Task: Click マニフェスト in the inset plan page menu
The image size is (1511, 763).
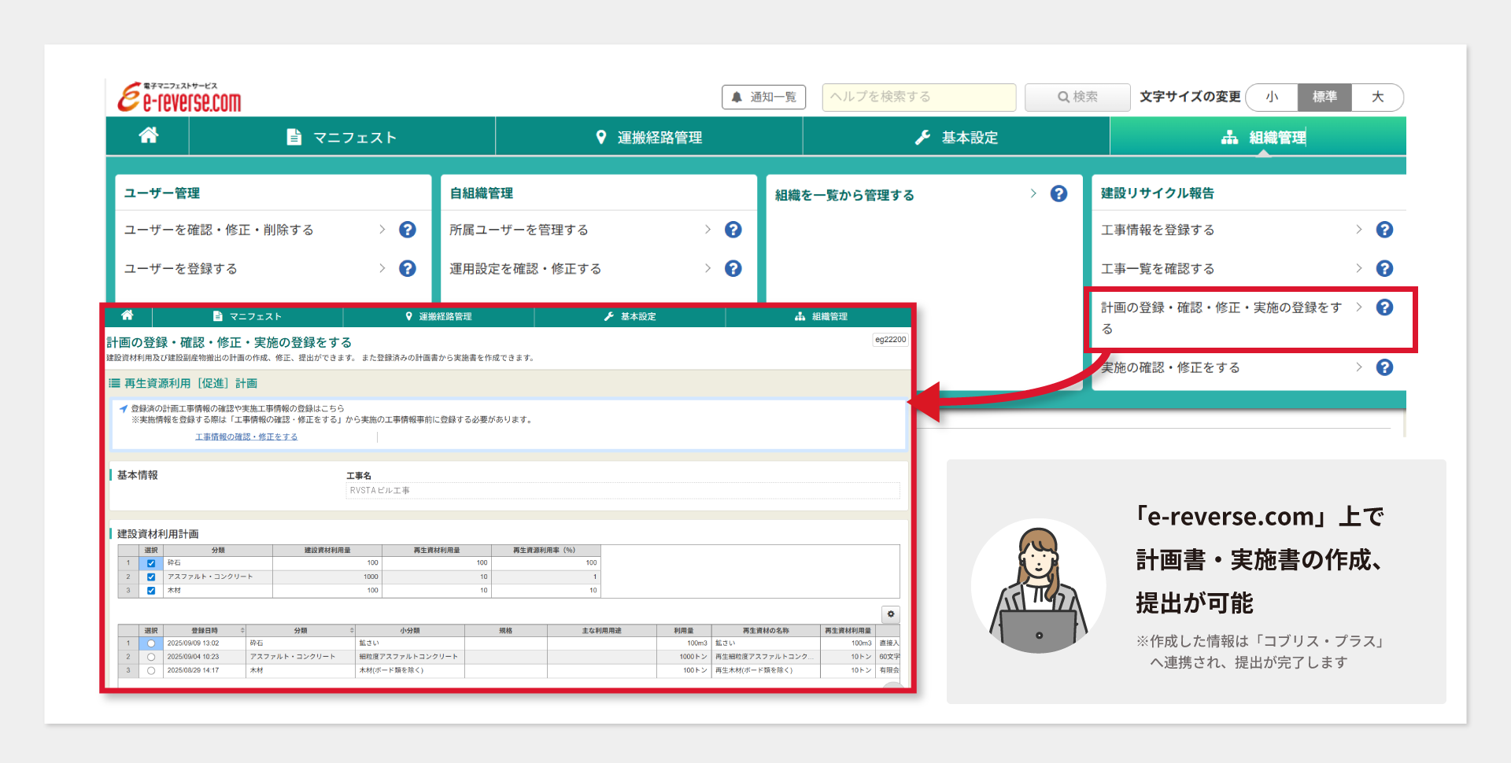Action: [x=247, y=316]
